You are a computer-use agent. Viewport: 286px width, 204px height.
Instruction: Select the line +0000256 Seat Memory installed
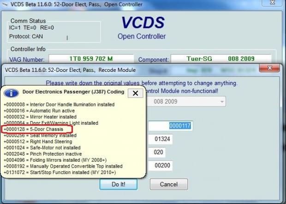40,135
